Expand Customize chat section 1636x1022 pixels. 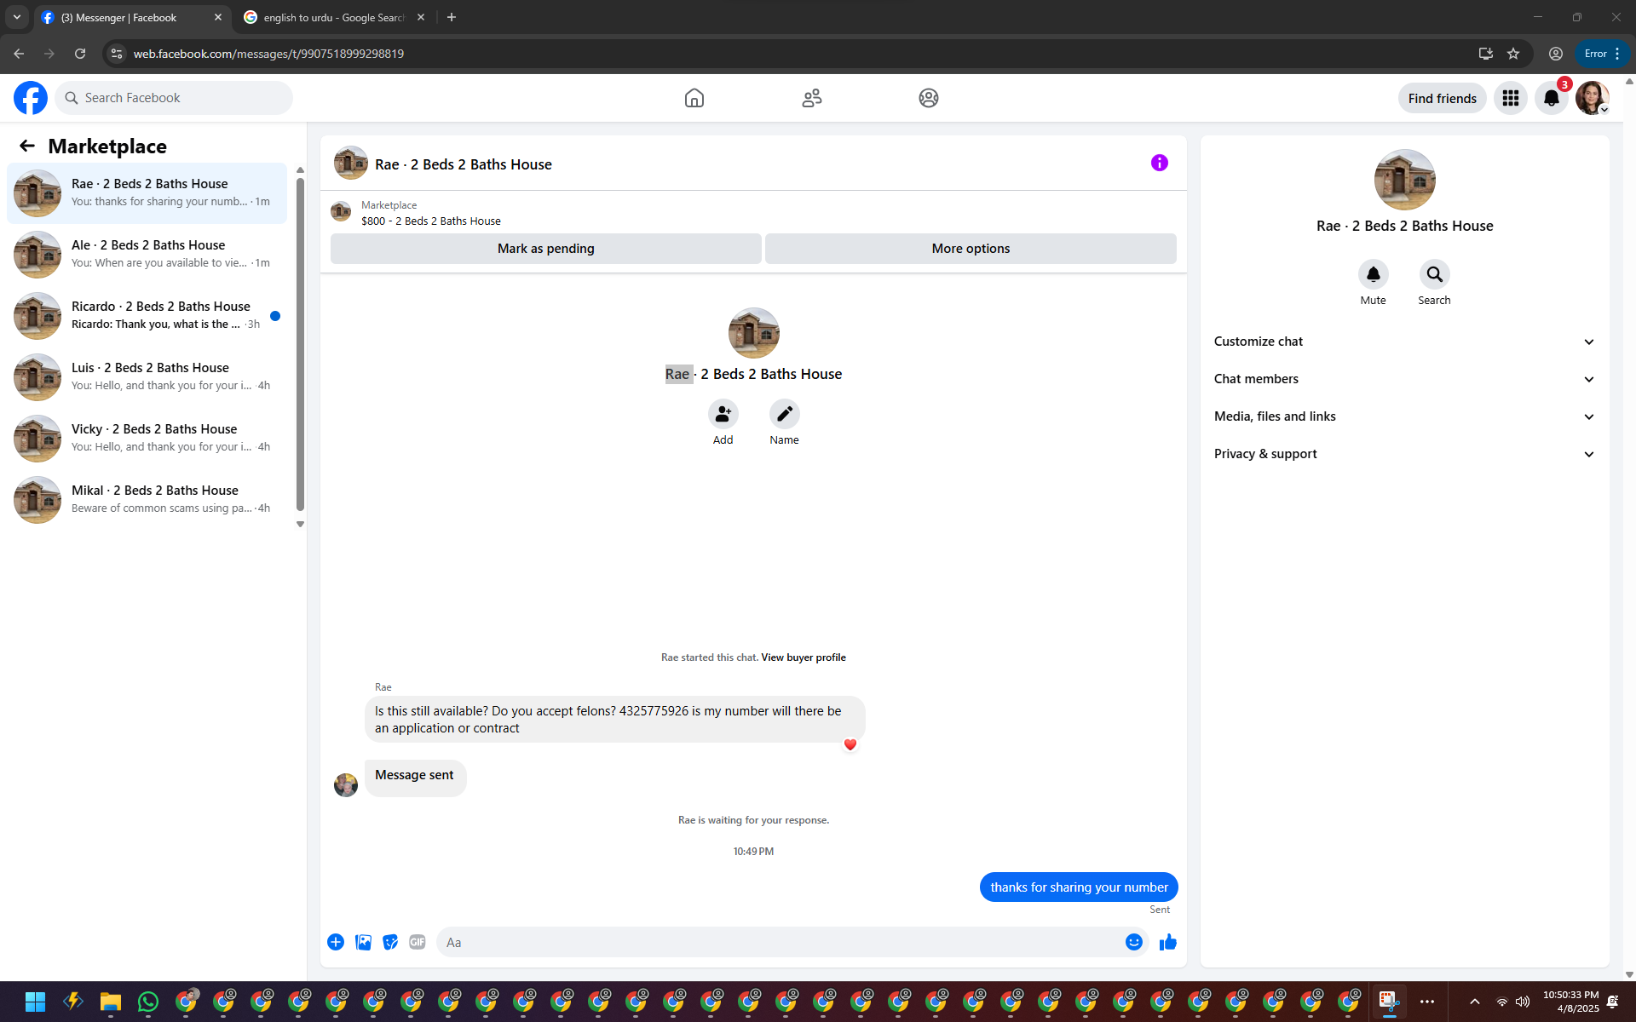1404,342
